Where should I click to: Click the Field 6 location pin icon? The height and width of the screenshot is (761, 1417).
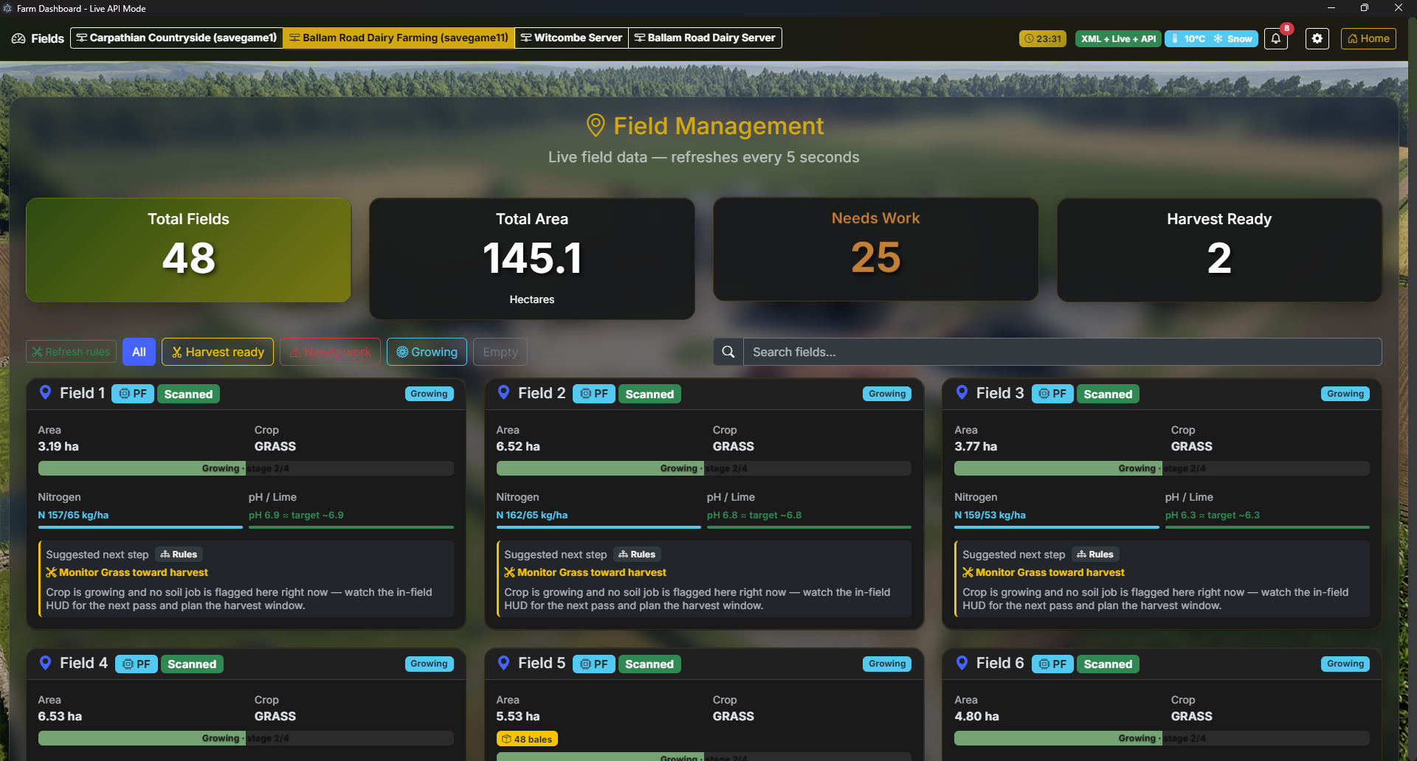click(962, 662)
